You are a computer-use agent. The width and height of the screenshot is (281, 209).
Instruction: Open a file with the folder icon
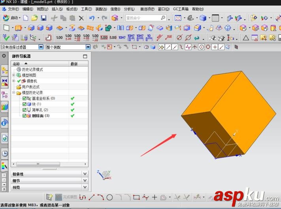34,18
